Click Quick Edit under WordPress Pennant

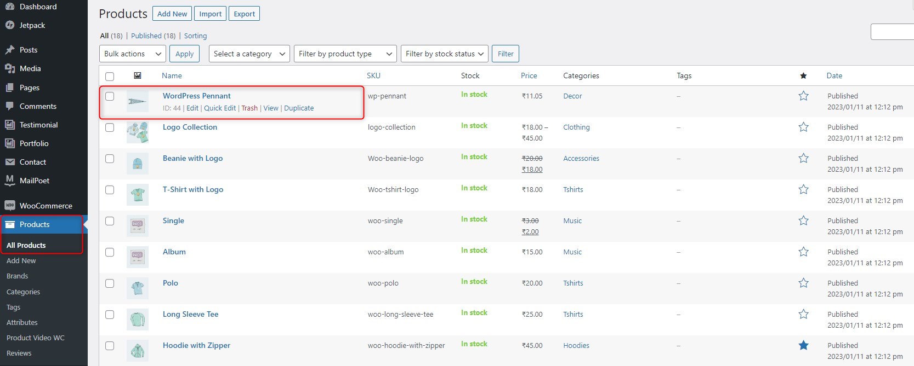[x=220, y=108]
